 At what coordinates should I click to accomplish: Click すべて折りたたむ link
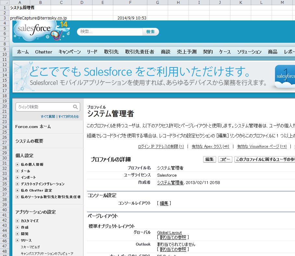pos(69,116)
